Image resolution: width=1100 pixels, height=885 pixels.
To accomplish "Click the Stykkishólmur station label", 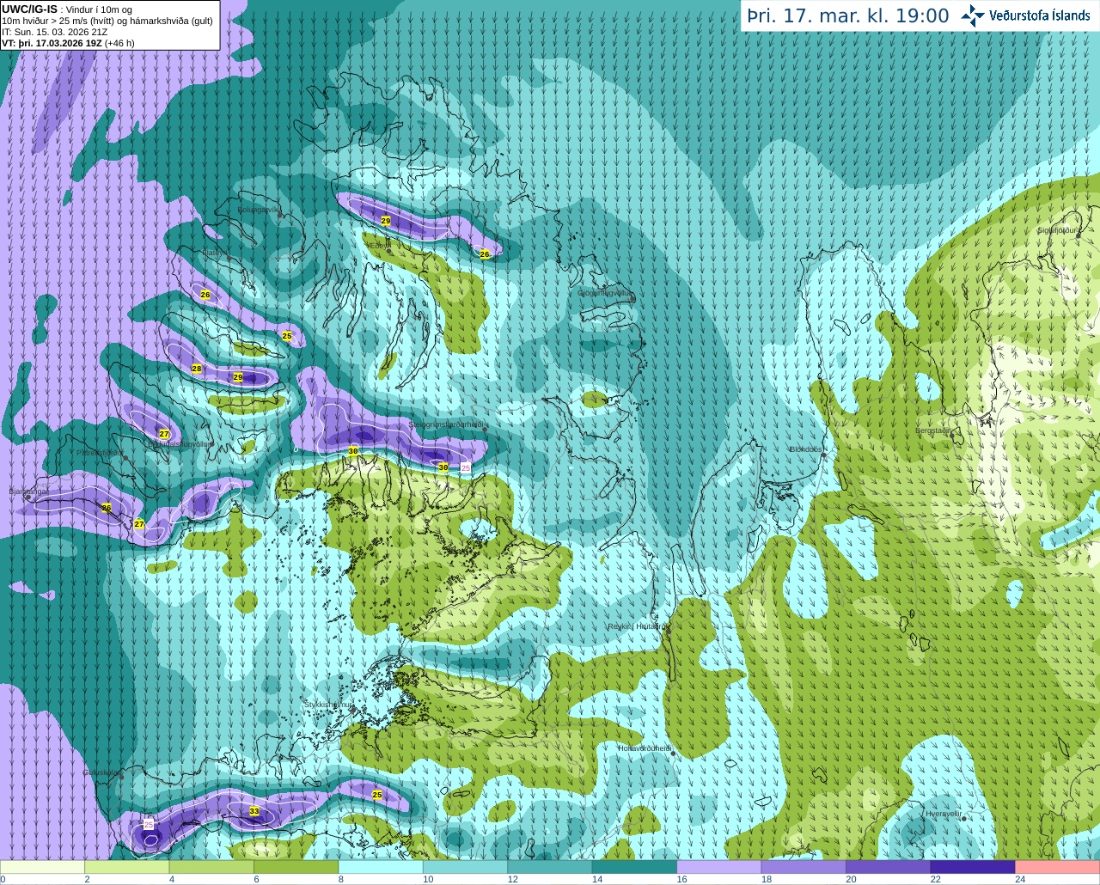I will tap(329, 705).
